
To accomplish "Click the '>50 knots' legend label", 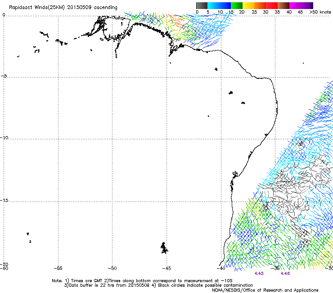I will pyautogui.click(x=320, y=12).
